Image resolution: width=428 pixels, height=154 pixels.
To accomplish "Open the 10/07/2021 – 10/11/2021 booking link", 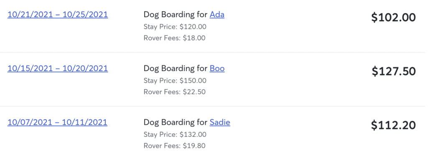I will 57,122.
